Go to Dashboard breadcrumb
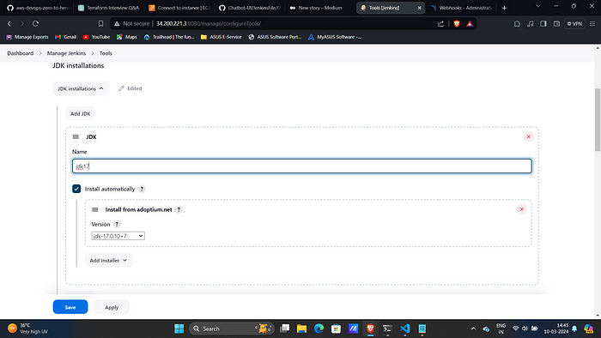 click(21, 53)
